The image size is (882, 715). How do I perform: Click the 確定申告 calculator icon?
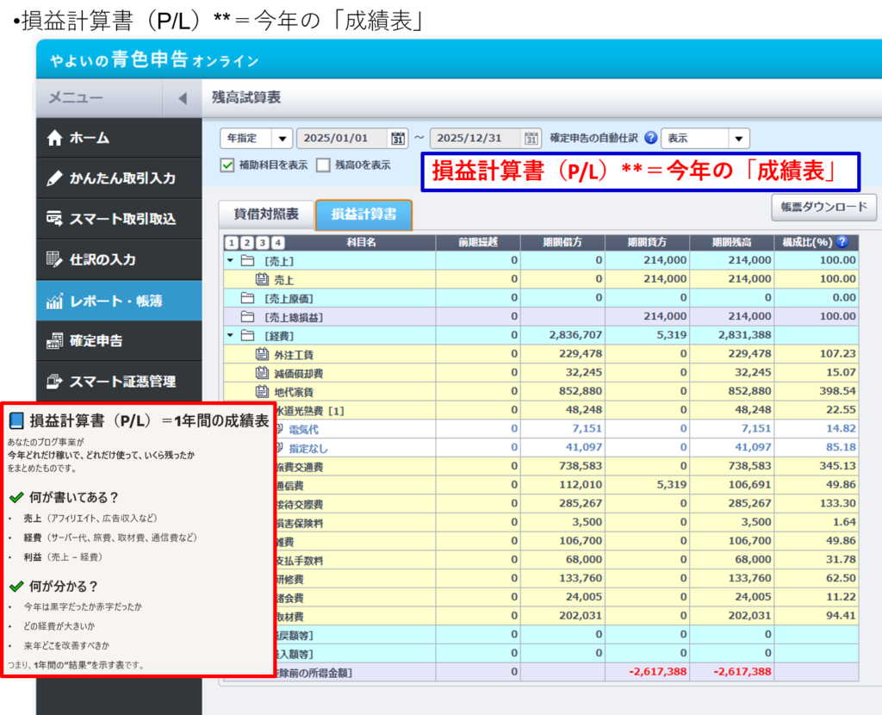[55, 341]
